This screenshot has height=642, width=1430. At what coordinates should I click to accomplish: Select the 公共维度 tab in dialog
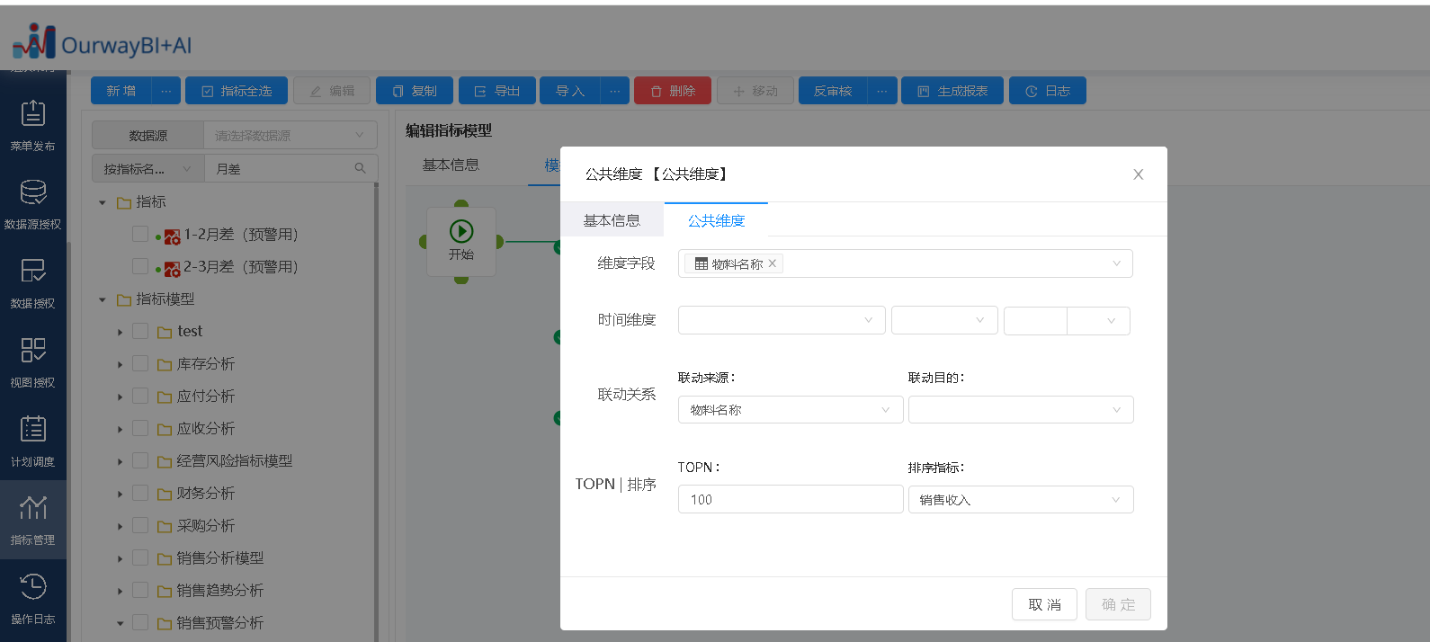click(x=716, y=220)
